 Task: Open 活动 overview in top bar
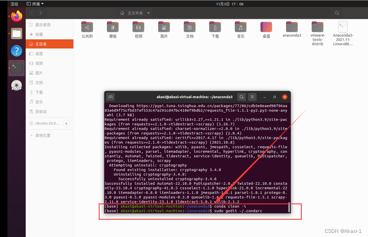point(14,4)
